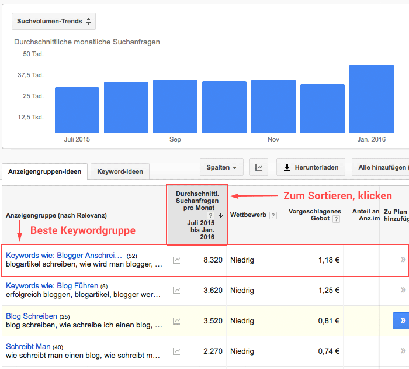Screen dimensions: 409x369
Task: Click the 3.520 search volume value
Action: coord(213,321)
